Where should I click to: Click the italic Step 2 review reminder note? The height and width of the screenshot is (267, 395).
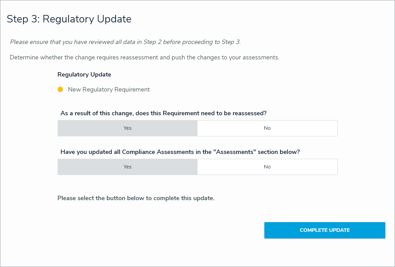pos(125,42)
